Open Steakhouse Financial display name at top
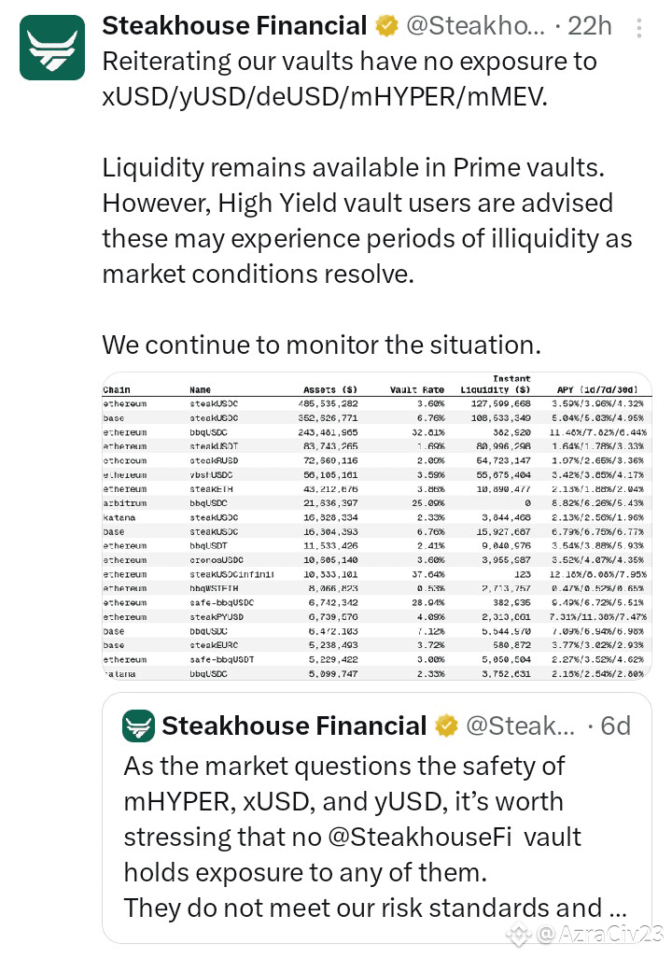672x958 pixels. click(x=233, y=26)
